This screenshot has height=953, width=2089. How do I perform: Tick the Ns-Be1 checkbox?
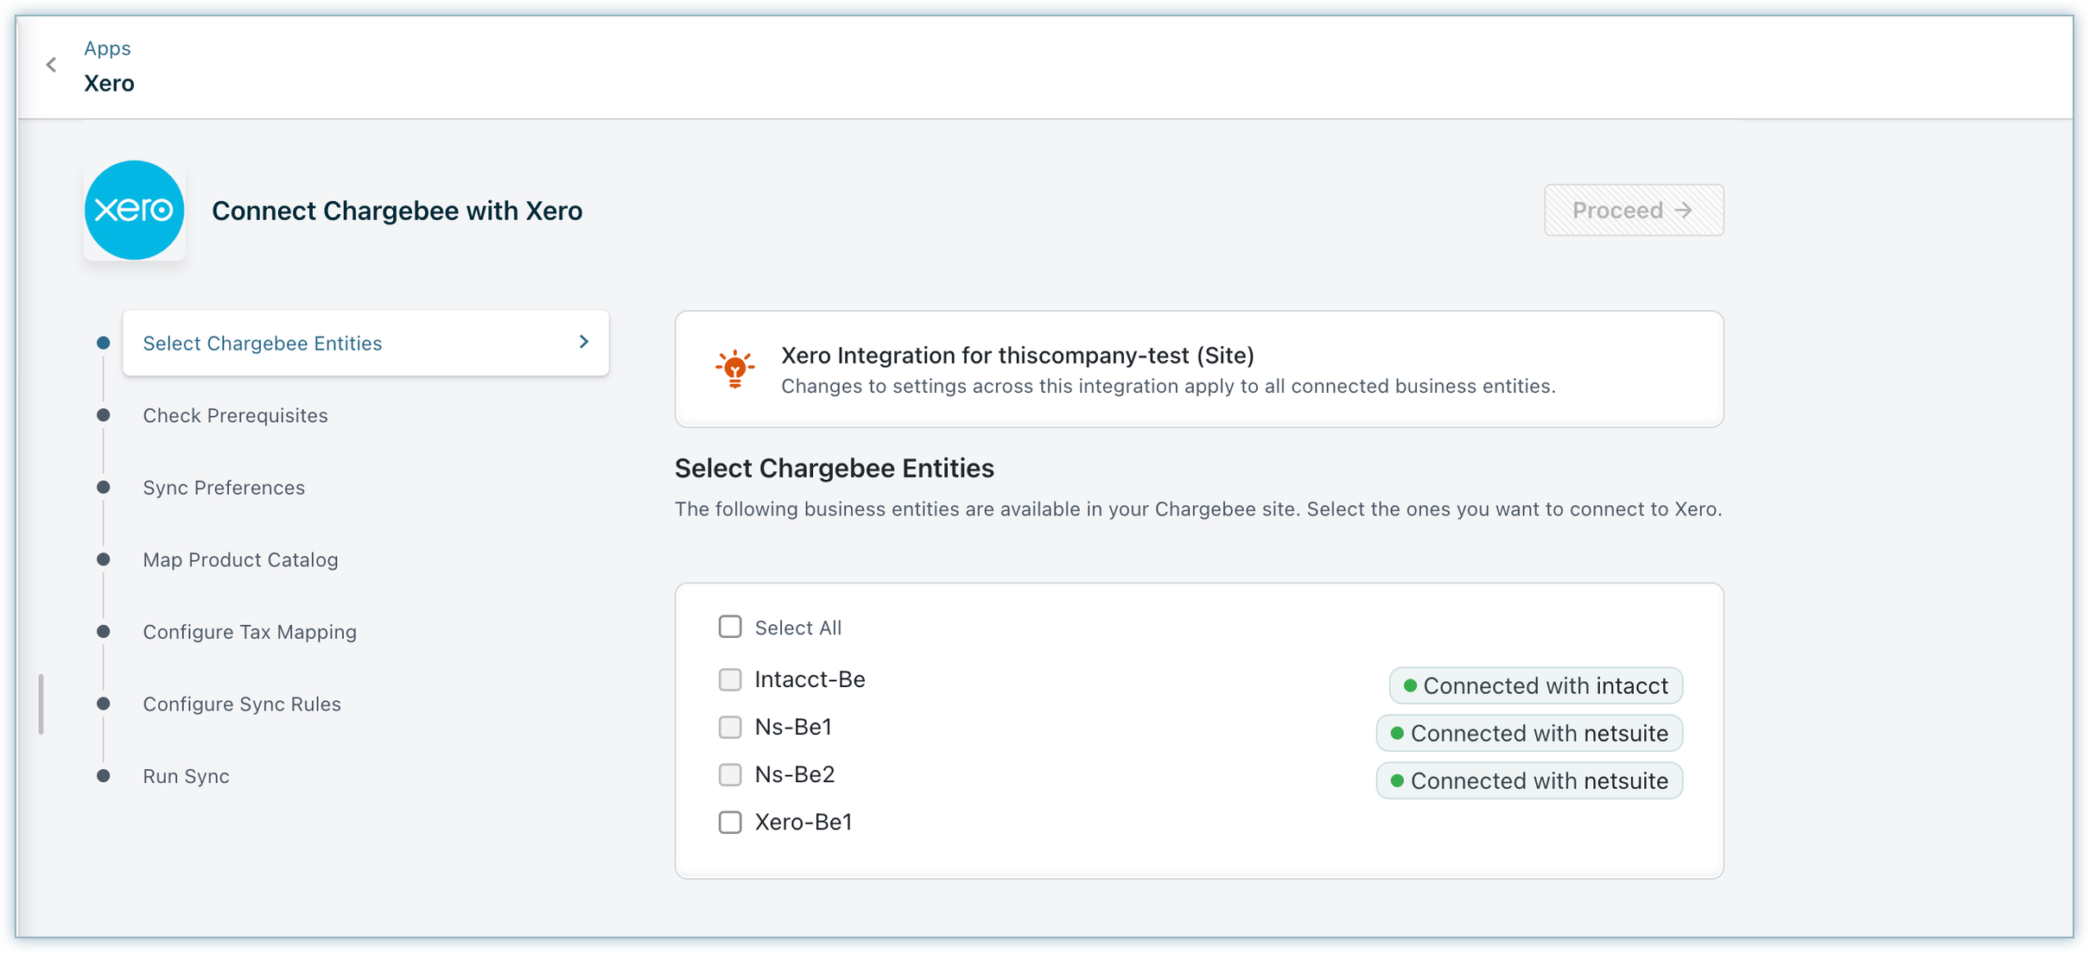[x=730, y=727]
